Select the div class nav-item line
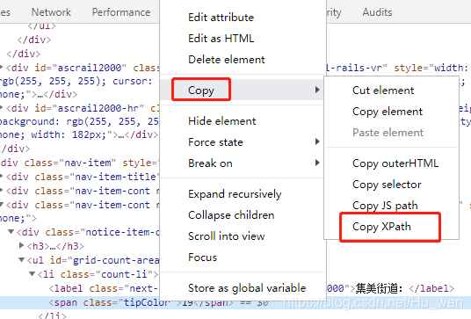 79,163
